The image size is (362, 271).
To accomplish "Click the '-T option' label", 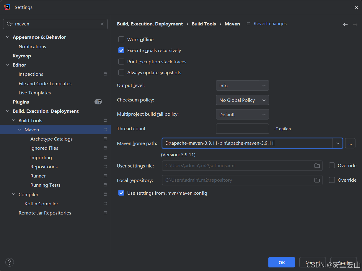I will click(283, 129).
